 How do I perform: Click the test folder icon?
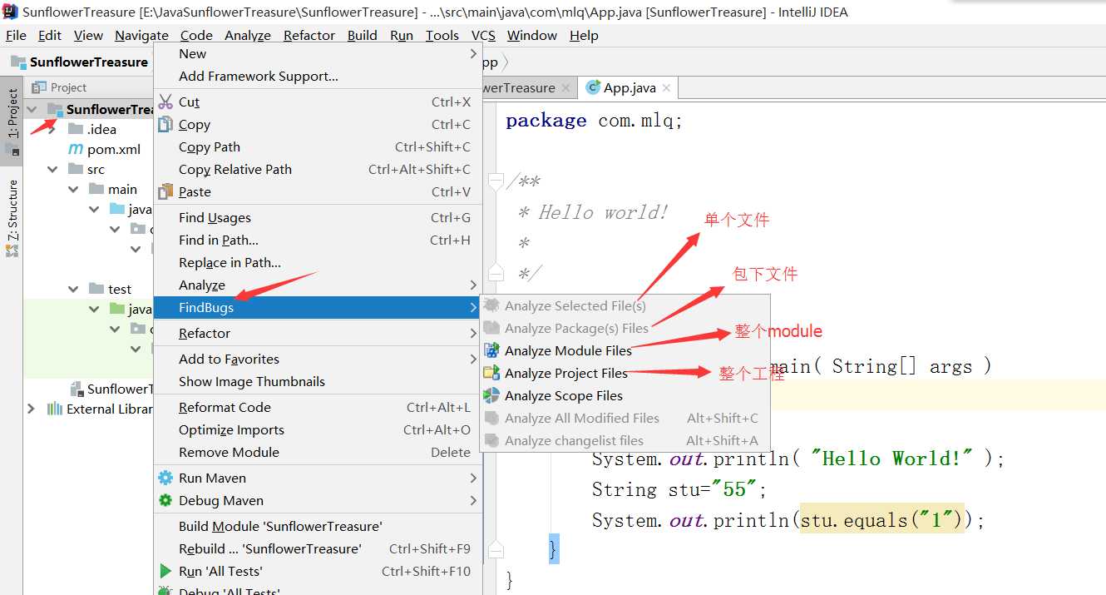coord(96,289)
